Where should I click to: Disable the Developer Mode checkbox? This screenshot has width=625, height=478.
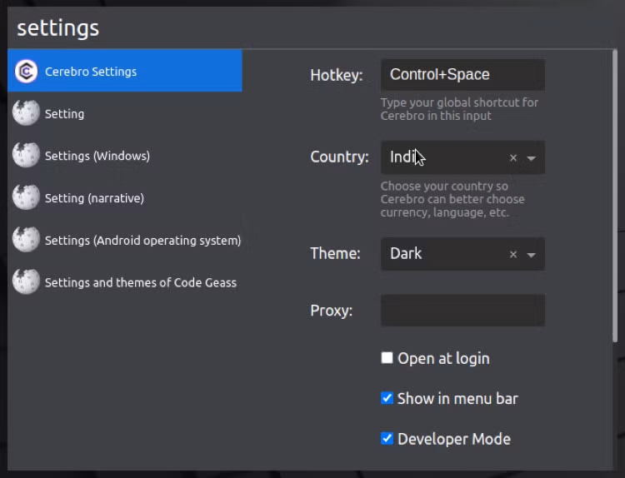[387, 439]
